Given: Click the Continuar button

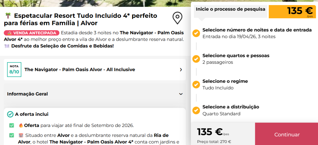Looking at the screenshot, I should point(287,134).
